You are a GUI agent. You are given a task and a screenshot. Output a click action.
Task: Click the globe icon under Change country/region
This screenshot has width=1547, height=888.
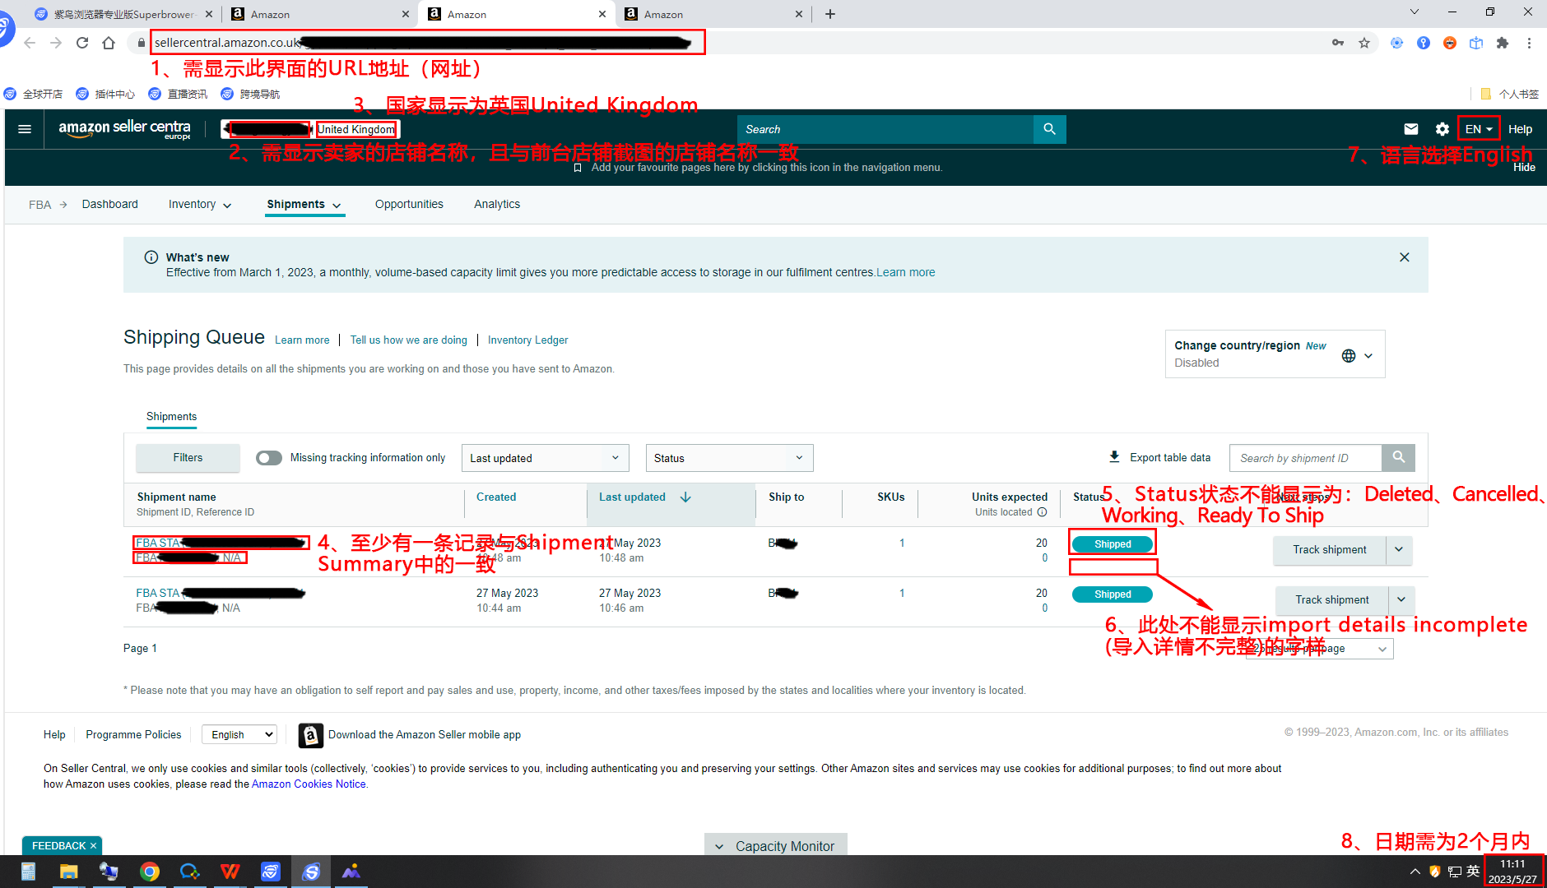[x=1348, y=355]
